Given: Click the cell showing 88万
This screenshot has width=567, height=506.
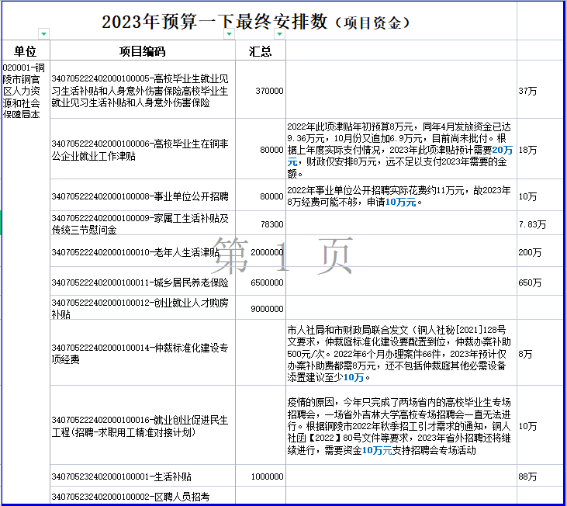Looking at the screenshot, I should (x=540, y=477).
